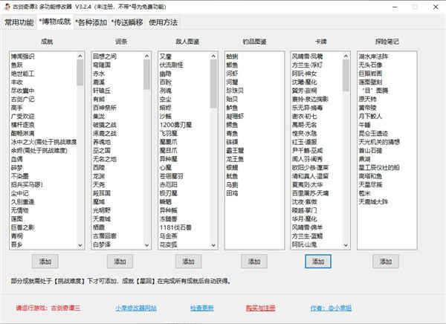Screen dimensions: 446x324
Task: Select 心魔 in the 敌人图鉴 list
Action: 166,167
